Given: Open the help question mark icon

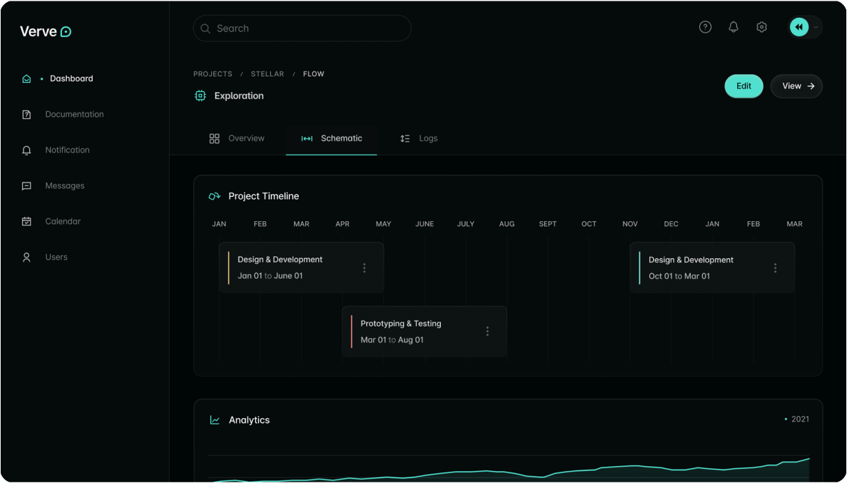Looking at the screenshot, I should 705,26.
